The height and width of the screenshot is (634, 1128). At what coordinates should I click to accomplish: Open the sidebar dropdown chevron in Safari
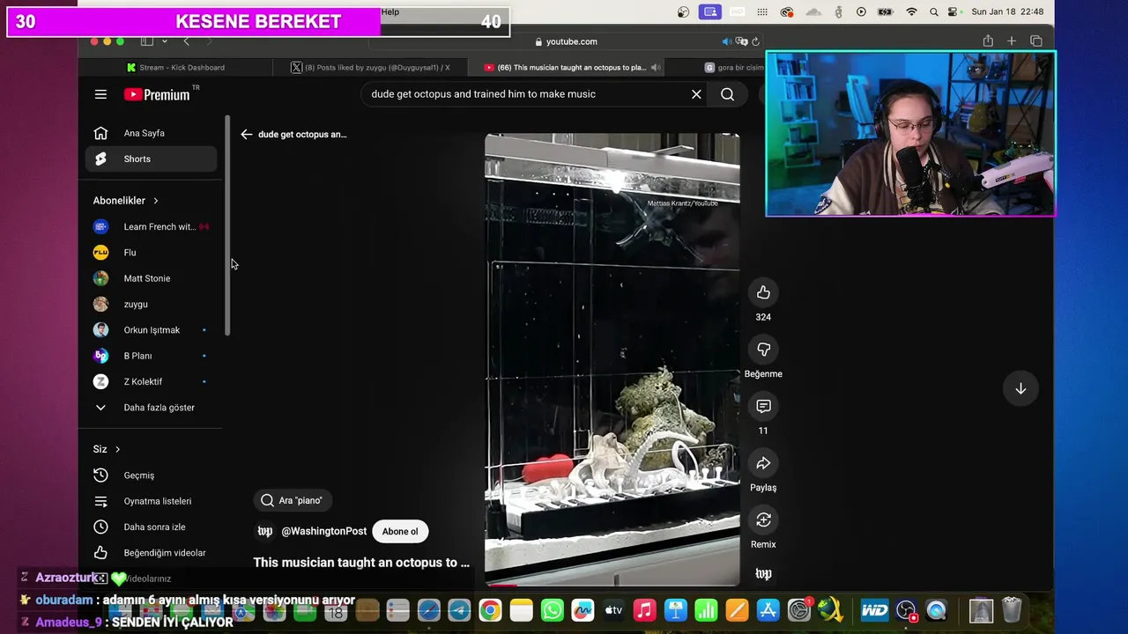164,41
